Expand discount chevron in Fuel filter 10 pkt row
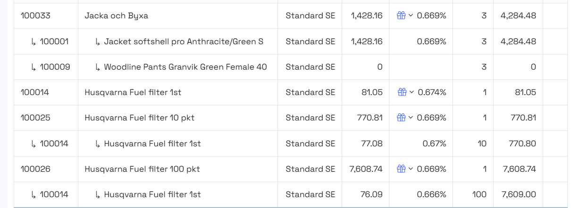Screen dimensions: 571x208 (x=411, y=118)
